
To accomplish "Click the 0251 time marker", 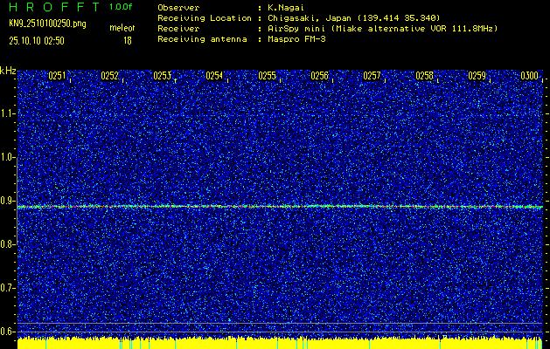I will pyautogui.click(x=58, y=76).
